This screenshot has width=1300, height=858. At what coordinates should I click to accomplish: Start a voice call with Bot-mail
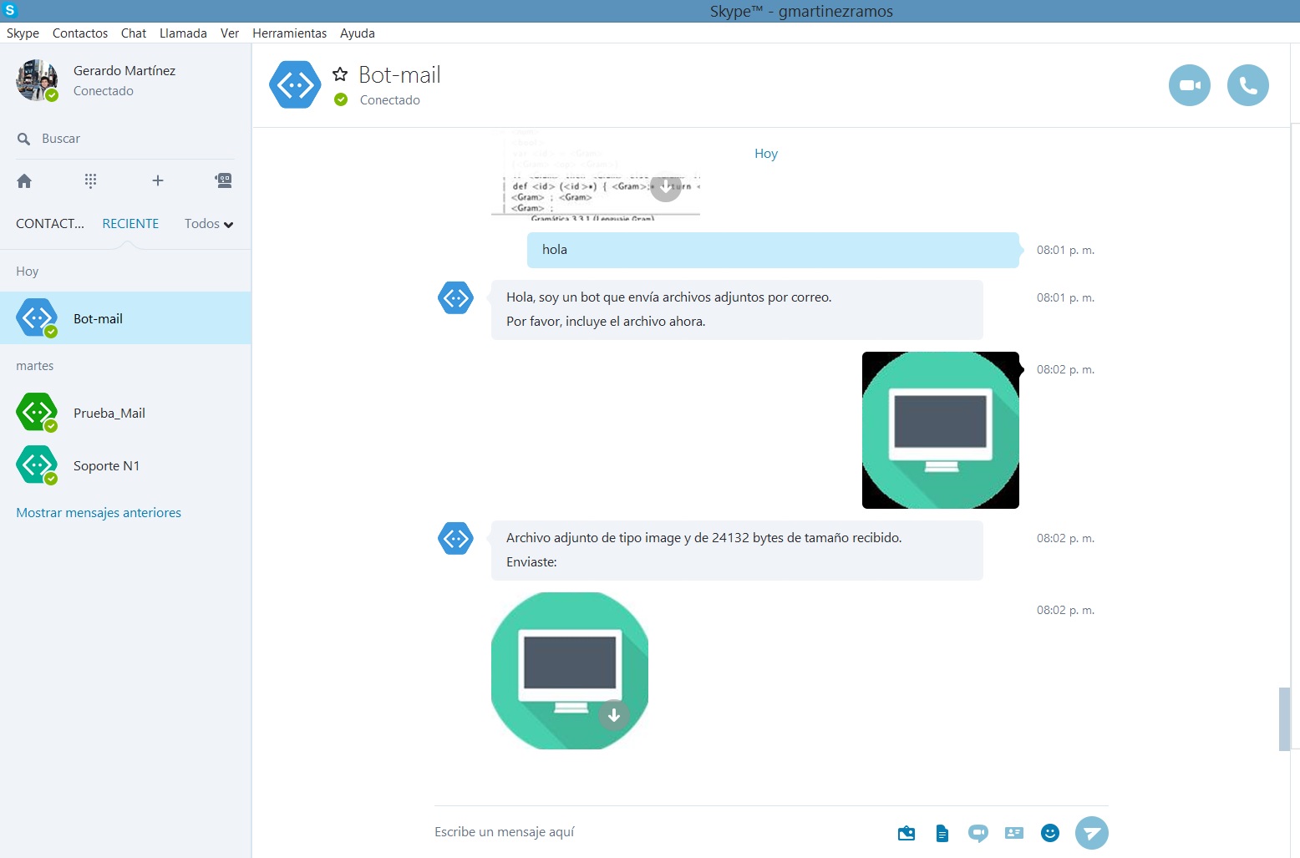point(1247,85)
